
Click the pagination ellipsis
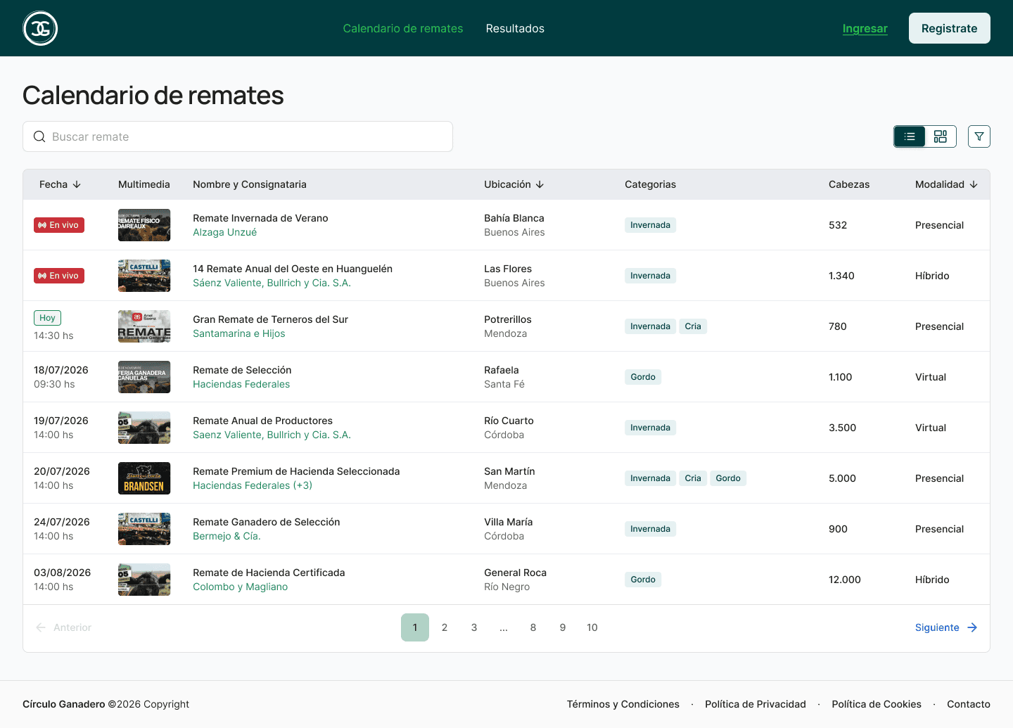tap(504, 627)
